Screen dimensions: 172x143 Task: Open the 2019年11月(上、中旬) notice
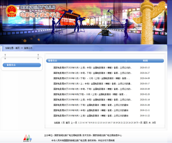pyautogui.click(x=93, y=84)
